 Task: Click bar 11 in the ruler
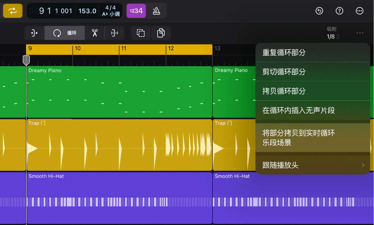[123, 48]
